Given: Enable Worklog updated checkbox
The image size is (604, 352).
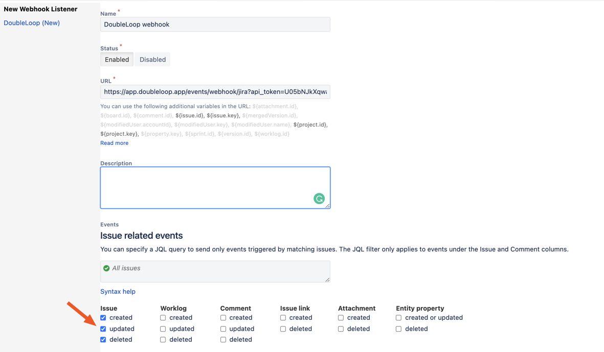Looking at the screenshot, I should (163, 329).
